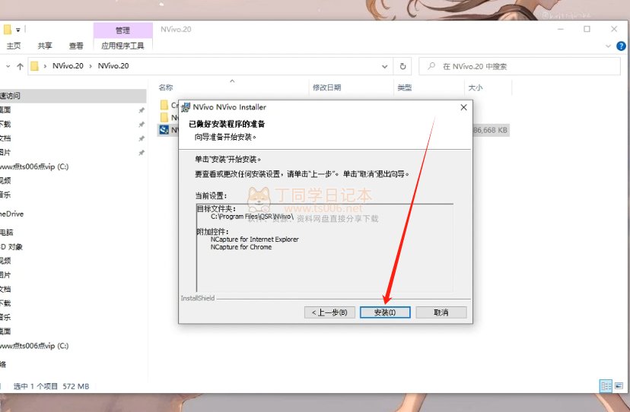
Task: Expand the address bar history dropdown
Action: coord(386,66)
